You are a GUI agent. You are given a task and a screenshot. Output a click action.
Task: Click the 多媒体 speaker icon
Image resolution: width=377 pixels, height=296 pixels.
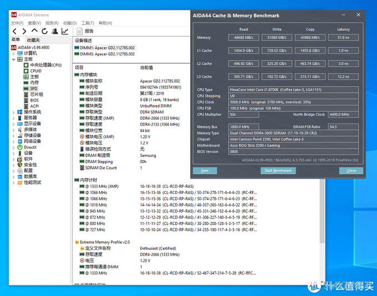20,130
